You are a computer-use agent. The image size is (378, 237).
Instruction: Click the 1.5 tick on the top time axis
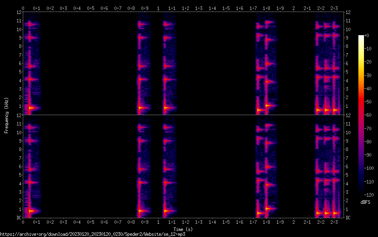[x=226, y=8]
